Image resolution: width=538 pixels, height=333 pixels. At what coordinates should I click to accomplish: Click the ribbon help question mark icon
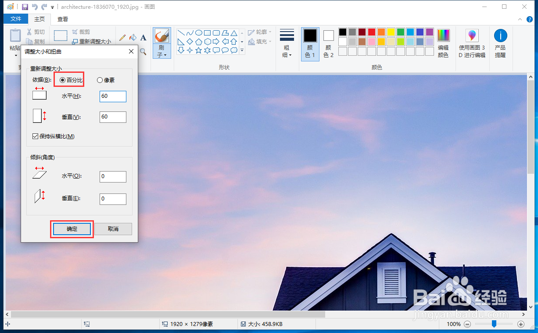[529, 19]
